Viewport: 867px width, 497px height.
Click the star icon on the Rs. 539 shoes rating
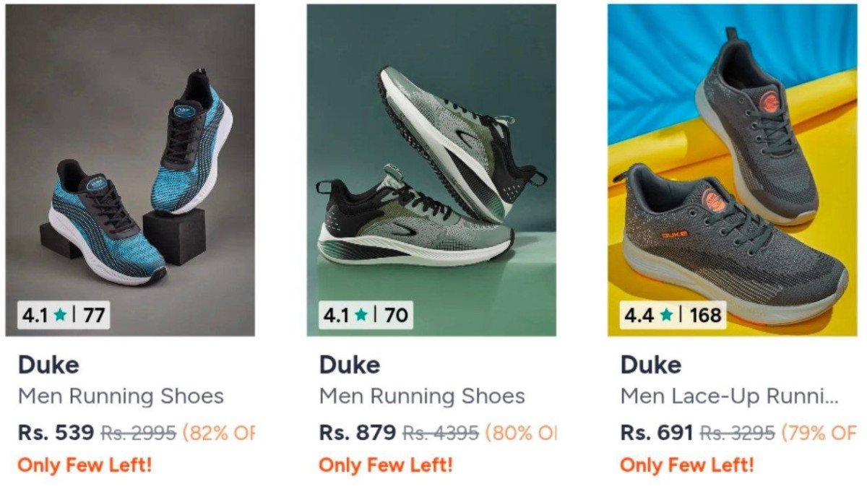(61, 315)
